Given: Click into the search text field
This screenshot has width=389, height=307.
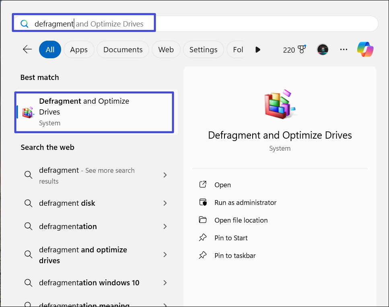Looking at the screenshot, I should coord(201,24).
